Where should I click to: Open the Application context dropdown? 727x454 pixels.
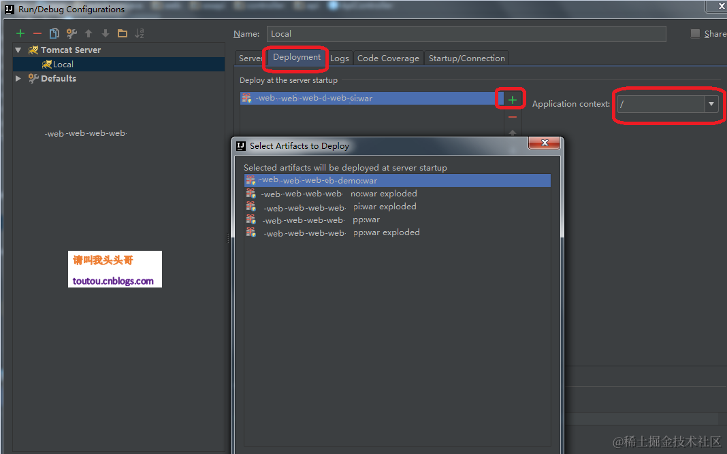click(711, 104)
